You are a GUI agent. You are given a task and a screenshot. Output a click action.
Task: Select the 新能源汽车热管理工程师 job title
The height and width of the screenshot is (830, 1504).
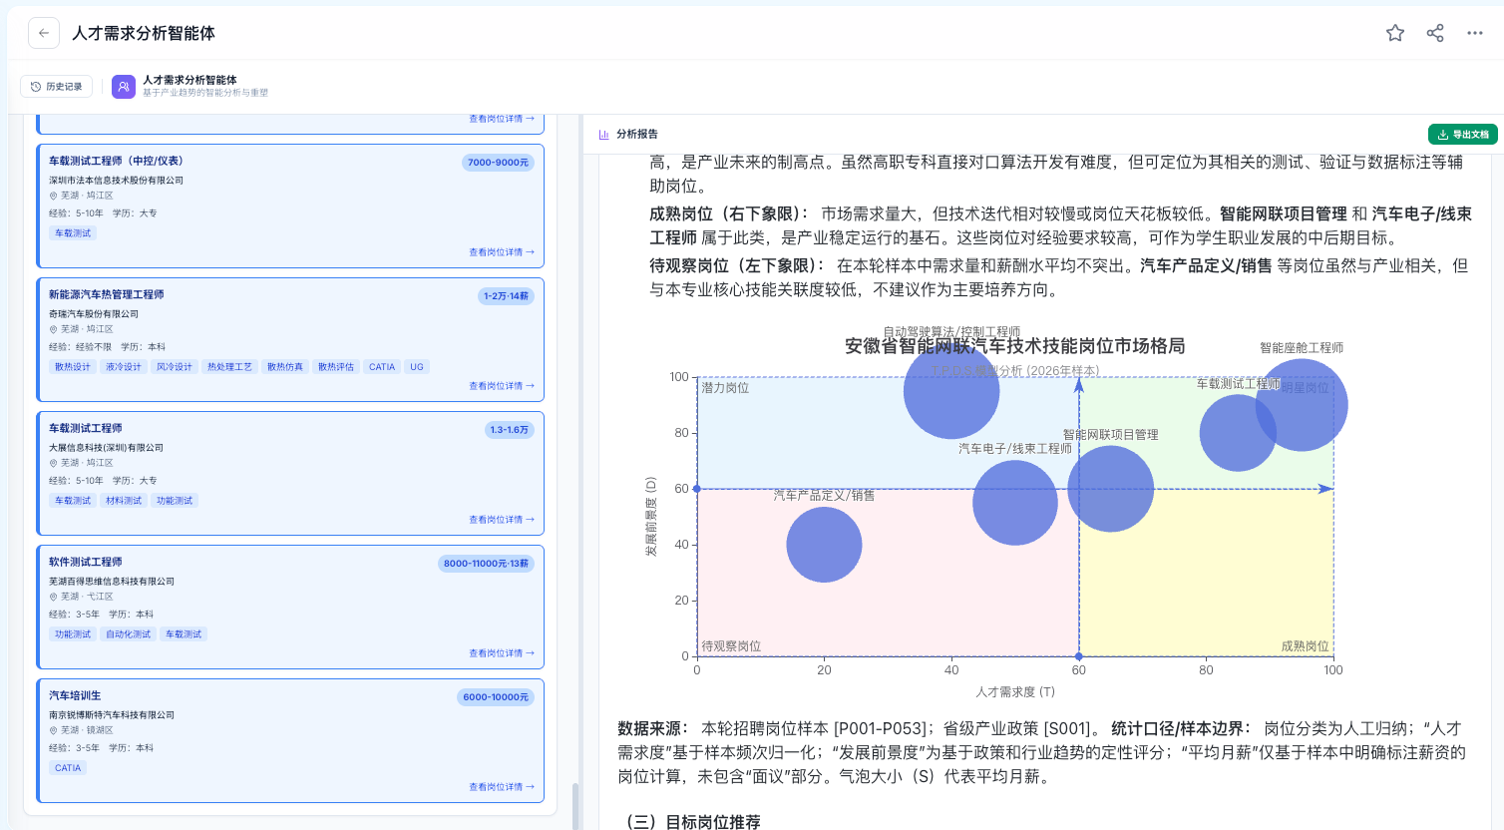point(107,294)
